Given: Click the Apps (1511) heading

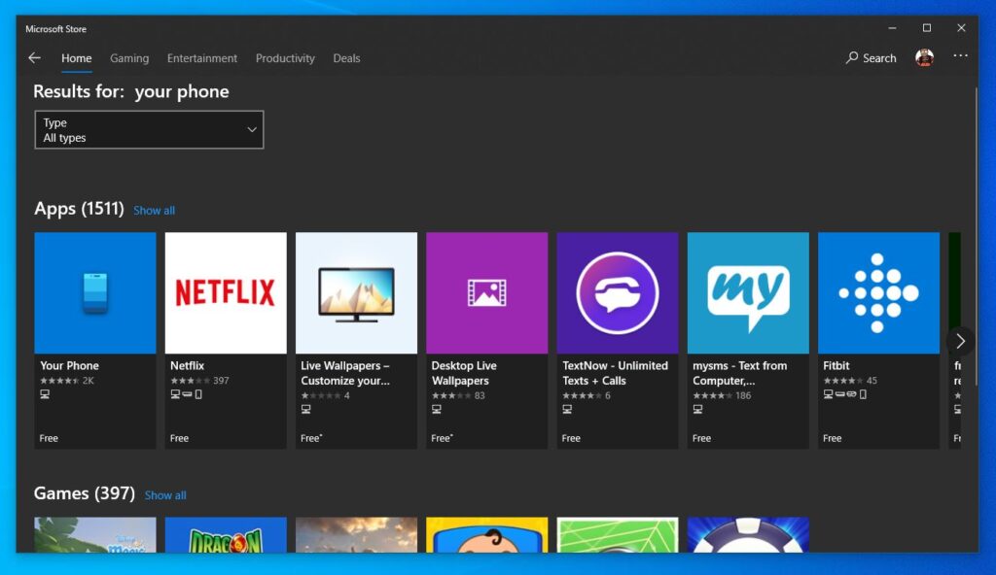Looking at the screenshot, I should [x=79, y=208].
